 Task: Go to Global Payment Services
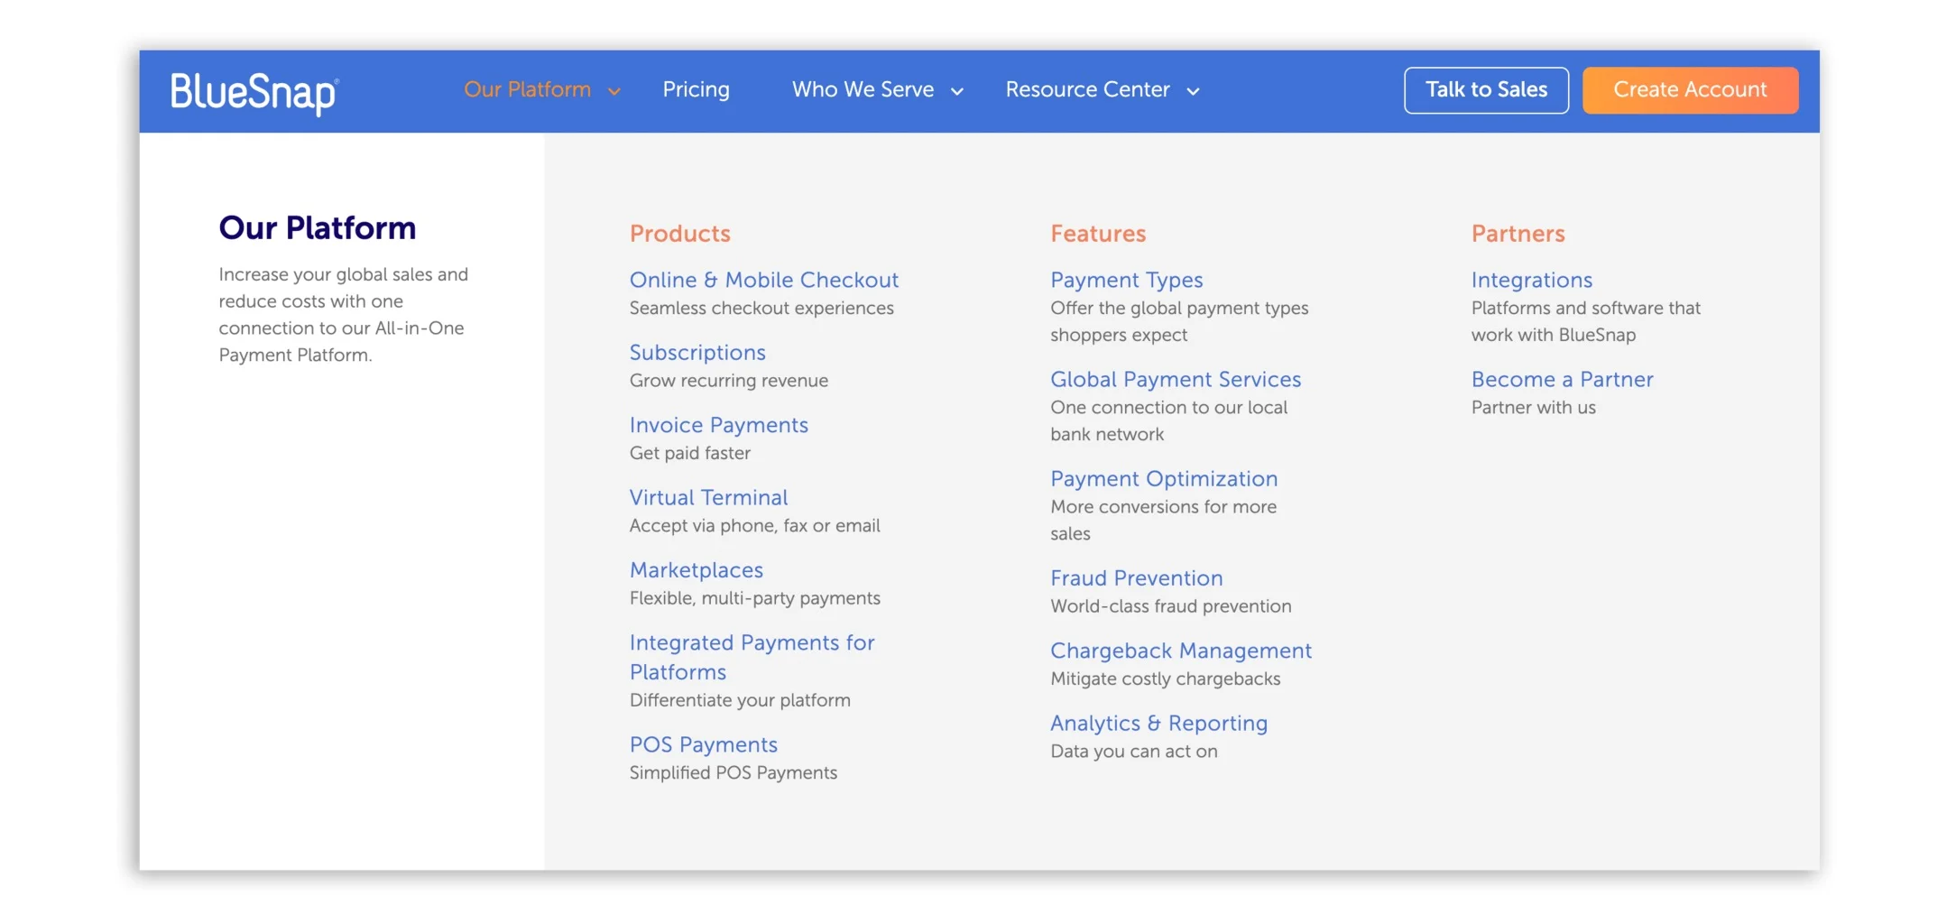(x=1175, y=379)
